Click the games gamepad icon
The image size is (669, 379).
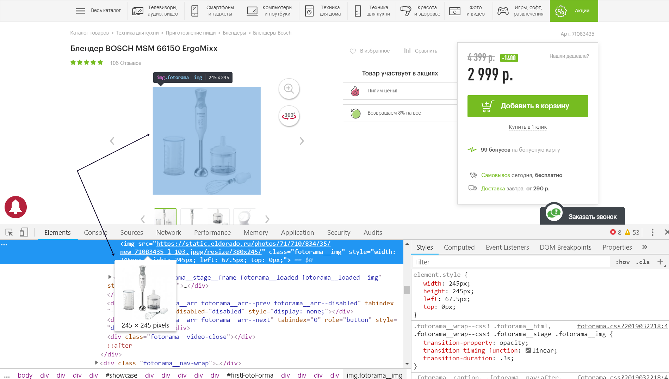click(503, 11)
